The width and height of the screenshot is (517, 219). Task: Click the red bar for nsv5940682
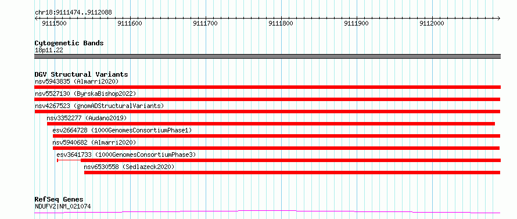click(277, 148)
